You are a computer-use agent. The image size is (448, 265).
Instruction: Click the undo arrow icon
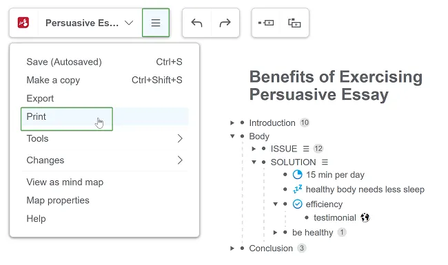click(196, 23)
